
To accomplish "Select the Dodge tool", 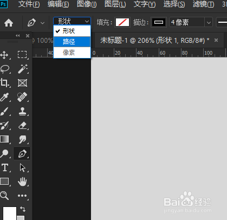I will [x=4, y=153].
